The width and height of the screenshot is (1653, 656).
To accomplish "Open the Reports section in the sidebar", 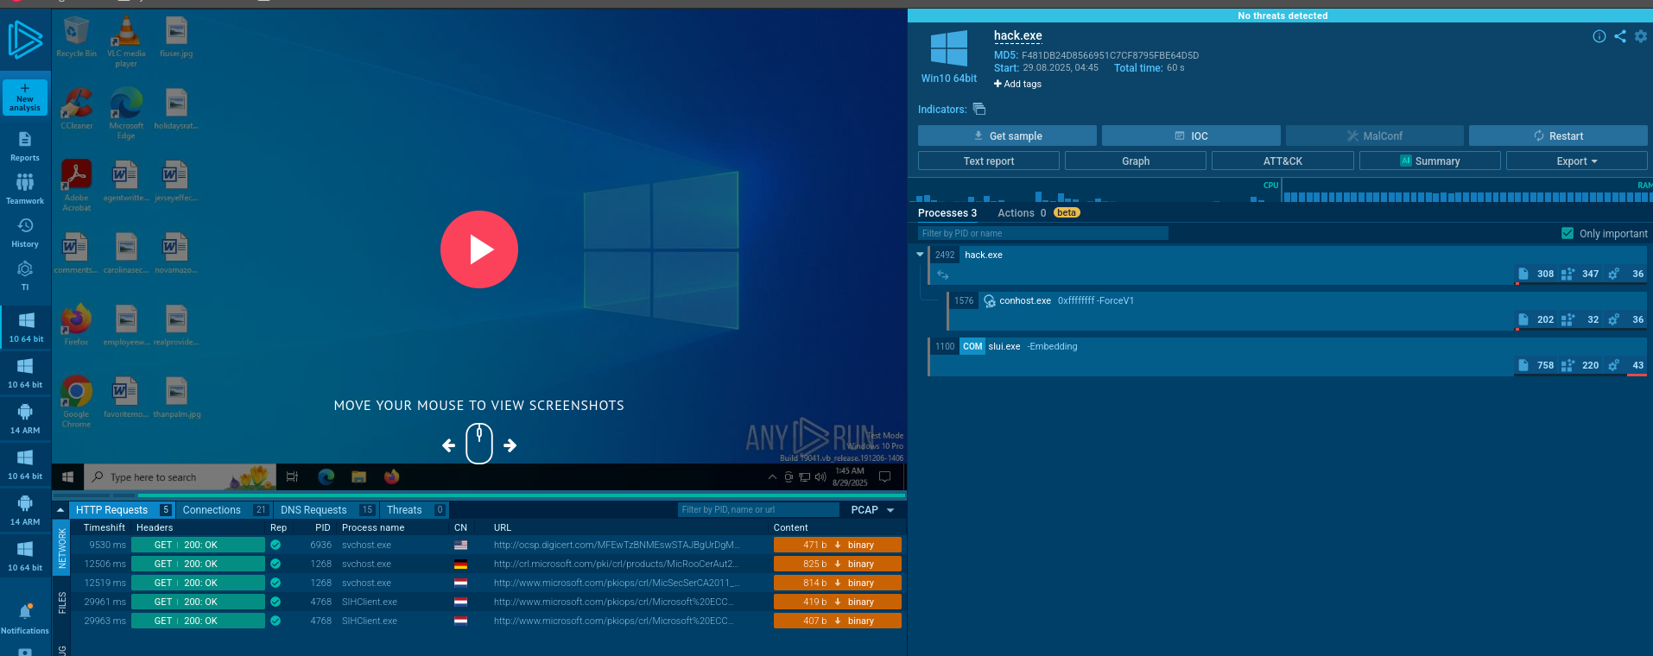I will [x=25, y=146].
